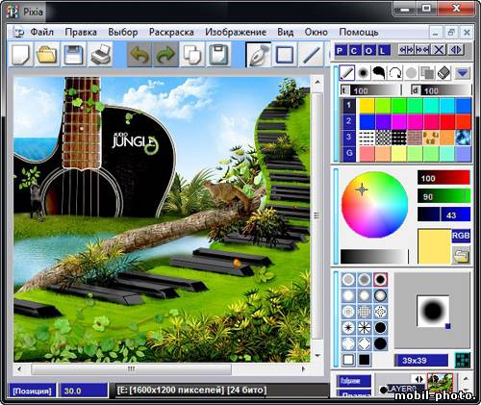Open the Файл menu
The height and width of the screenshot is (405, 481).
pos(41,32)
